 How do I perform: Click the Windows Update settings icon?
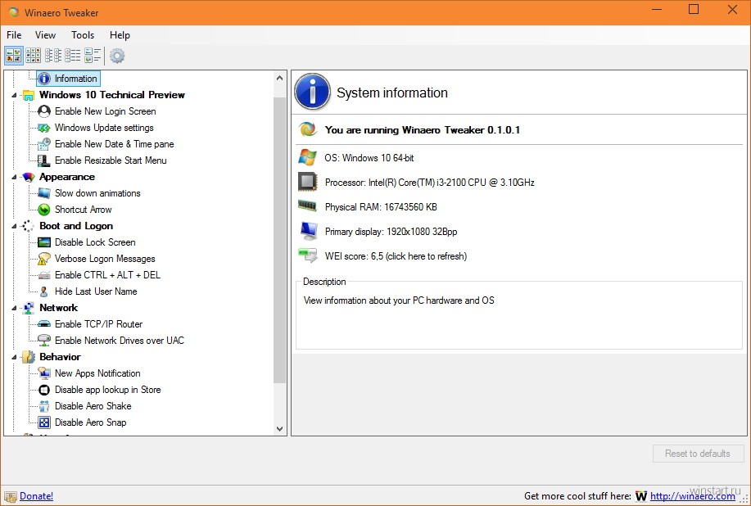pos(44,128)
